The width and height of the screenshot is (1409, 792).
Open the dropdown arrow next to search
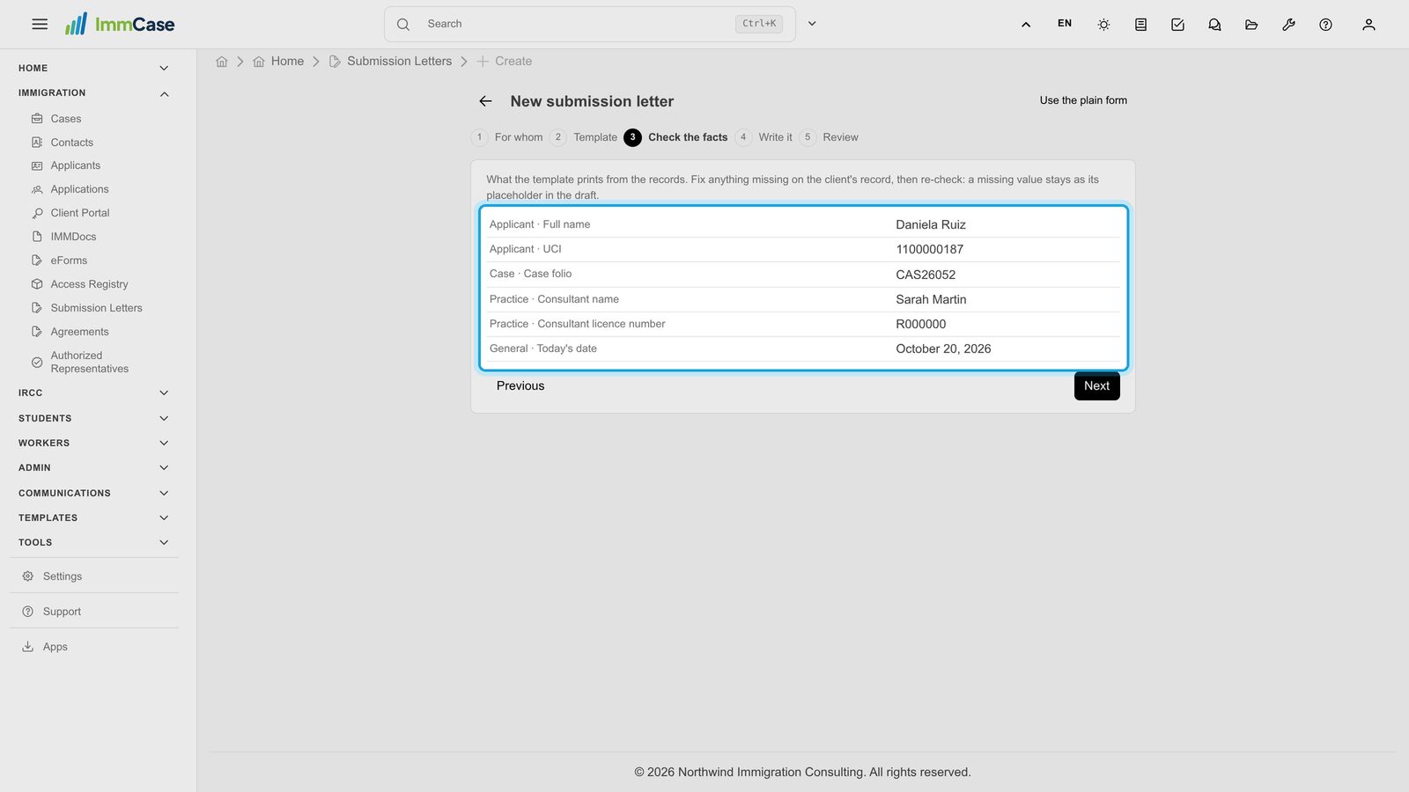812,24
